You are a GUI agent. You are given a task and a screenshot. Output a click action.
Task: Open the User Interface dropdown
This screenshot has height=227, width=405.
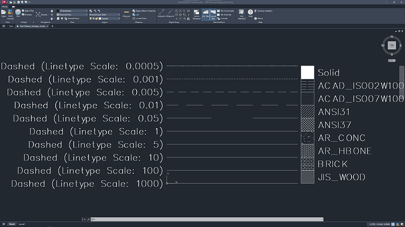(241, 15)
